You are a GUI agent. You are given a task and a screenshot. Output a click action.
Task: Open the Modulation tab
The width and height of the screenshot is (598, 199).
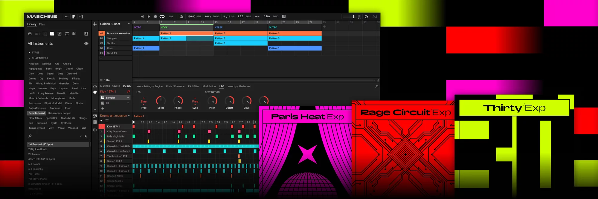(x=209, y=86)
